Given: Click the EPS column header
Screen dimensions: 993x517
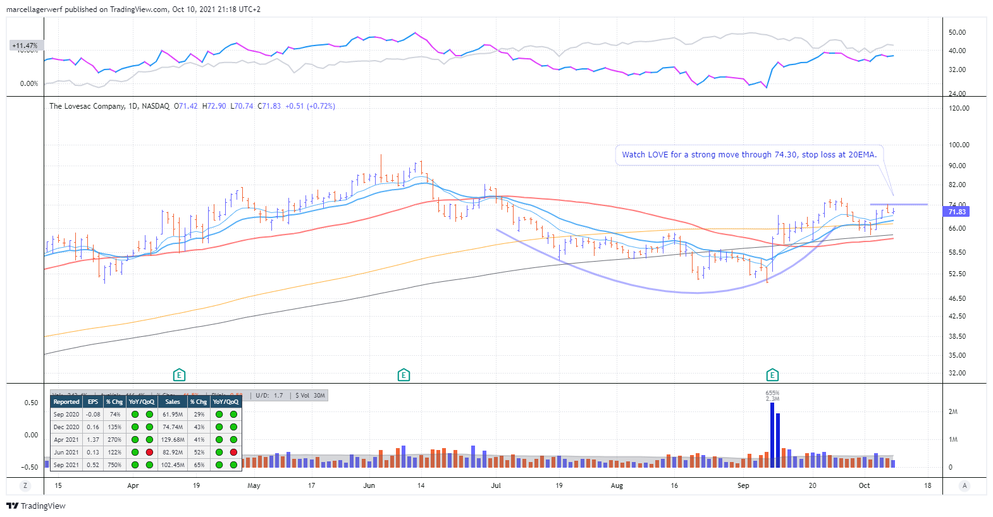Looking at the screenshot, I should pos(93,401).
